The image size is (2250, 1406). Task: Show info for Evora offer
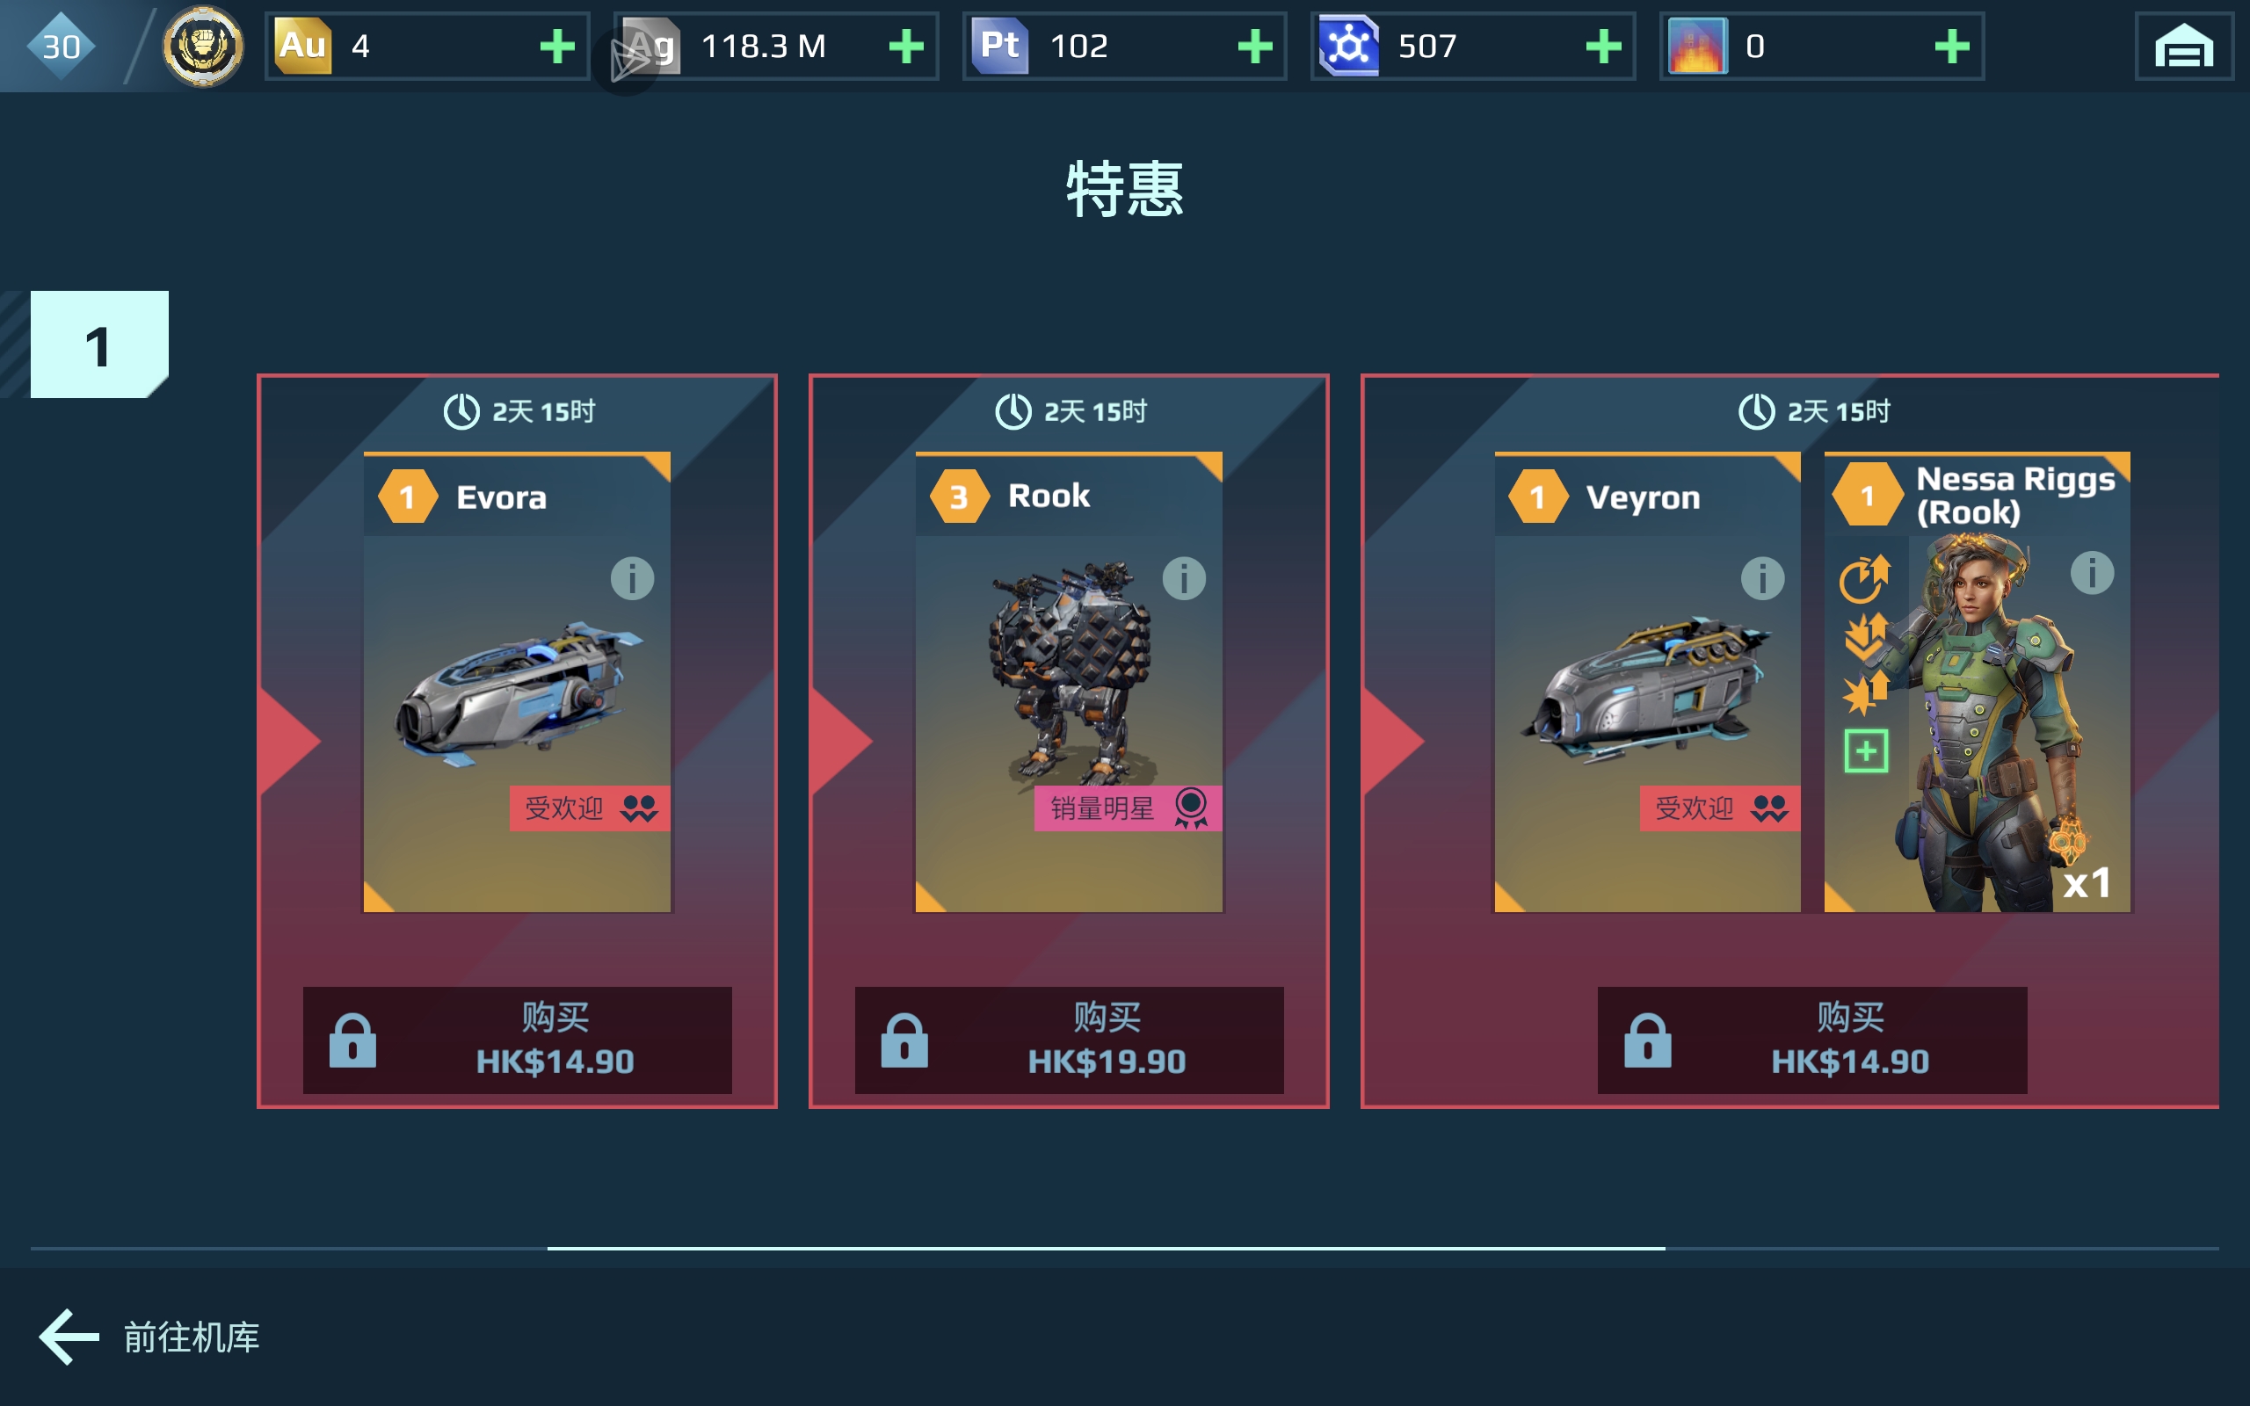632,578
